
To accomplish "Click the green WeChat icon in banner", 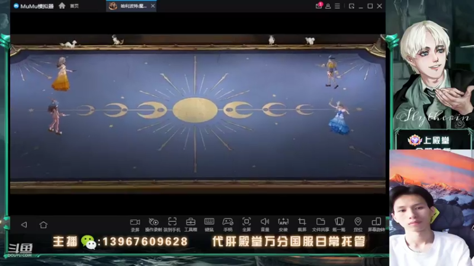I will [88, 242].
